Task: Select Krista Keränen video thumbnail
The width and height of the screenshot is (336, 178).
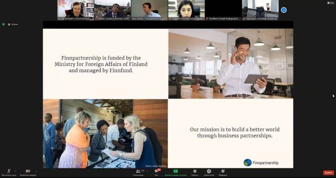Action: click(76, 10)
